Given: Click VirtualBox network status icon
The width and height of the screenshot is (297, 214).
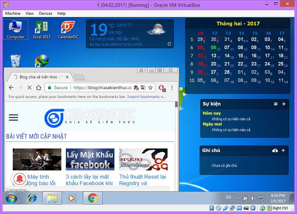Looking at the screenshot, I should click(232, 208).
